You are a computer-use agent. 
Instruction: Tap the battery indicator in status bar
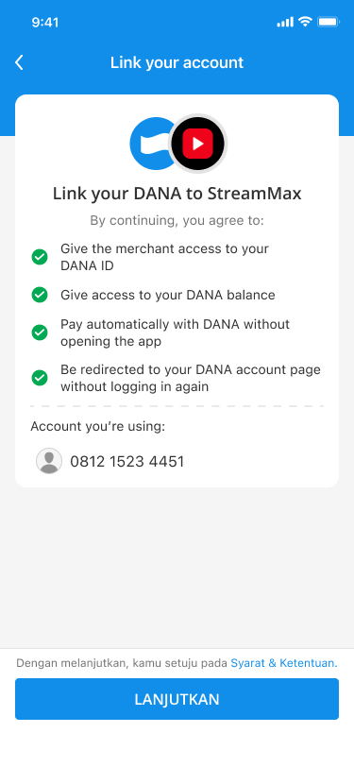click(329, 22)
